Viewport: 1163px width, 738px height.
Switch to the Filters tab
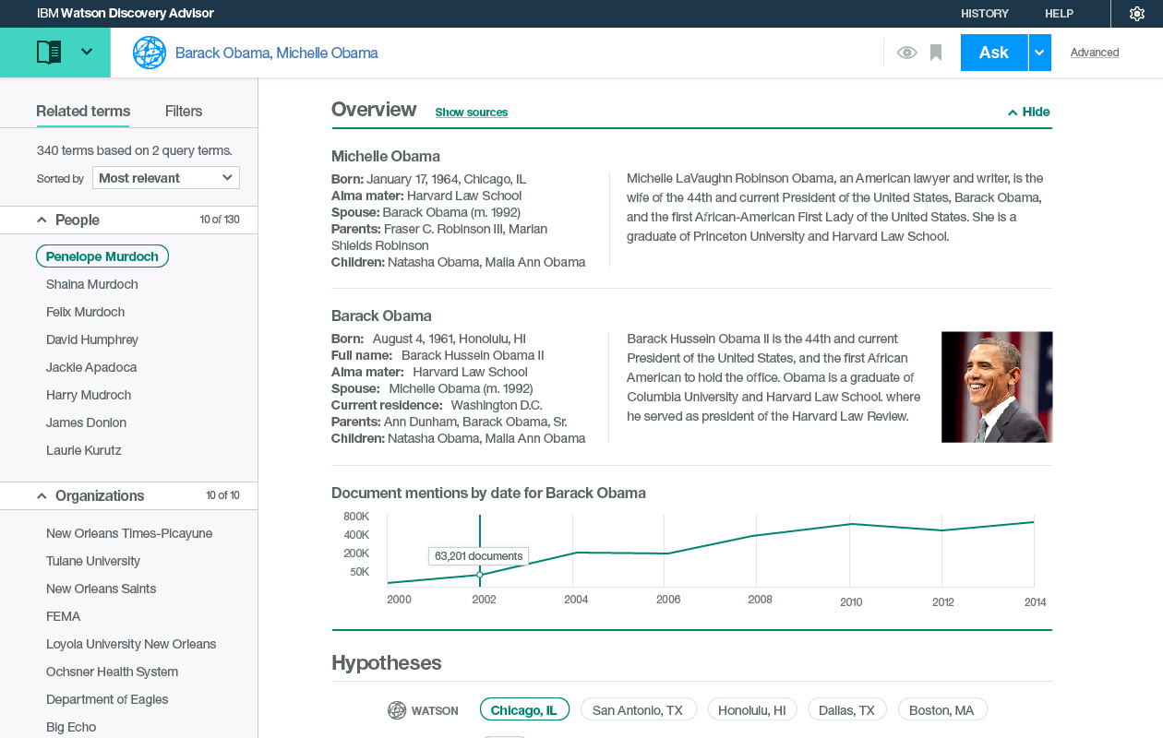[184, 111]
